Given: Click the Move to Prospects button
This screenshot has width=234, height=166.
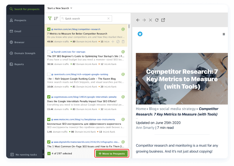Looking at the screenshot, I should [x=111, y=153].
